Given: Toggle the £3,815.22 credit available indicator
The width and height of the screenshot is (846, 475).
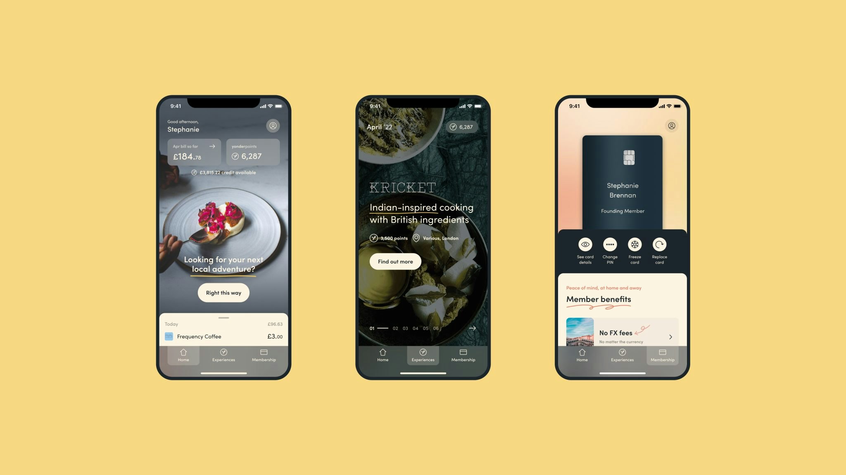Looking at the screenshot, I should click(x=223, y=172).
